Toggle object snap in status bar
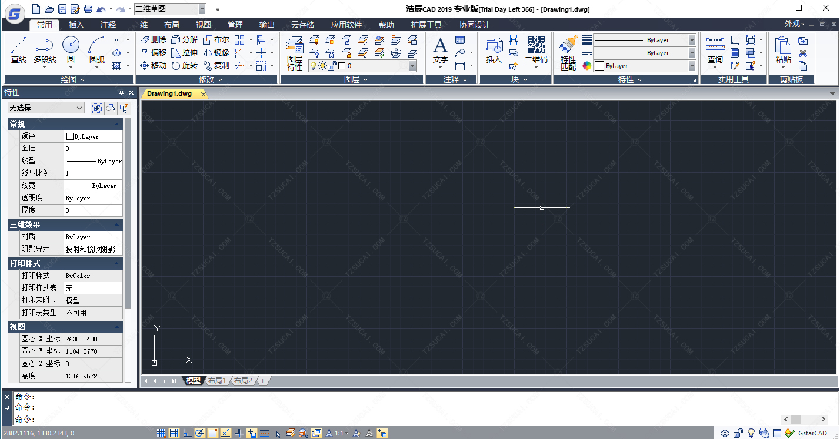Screen dimensions: 840x439 click(213, 433)
